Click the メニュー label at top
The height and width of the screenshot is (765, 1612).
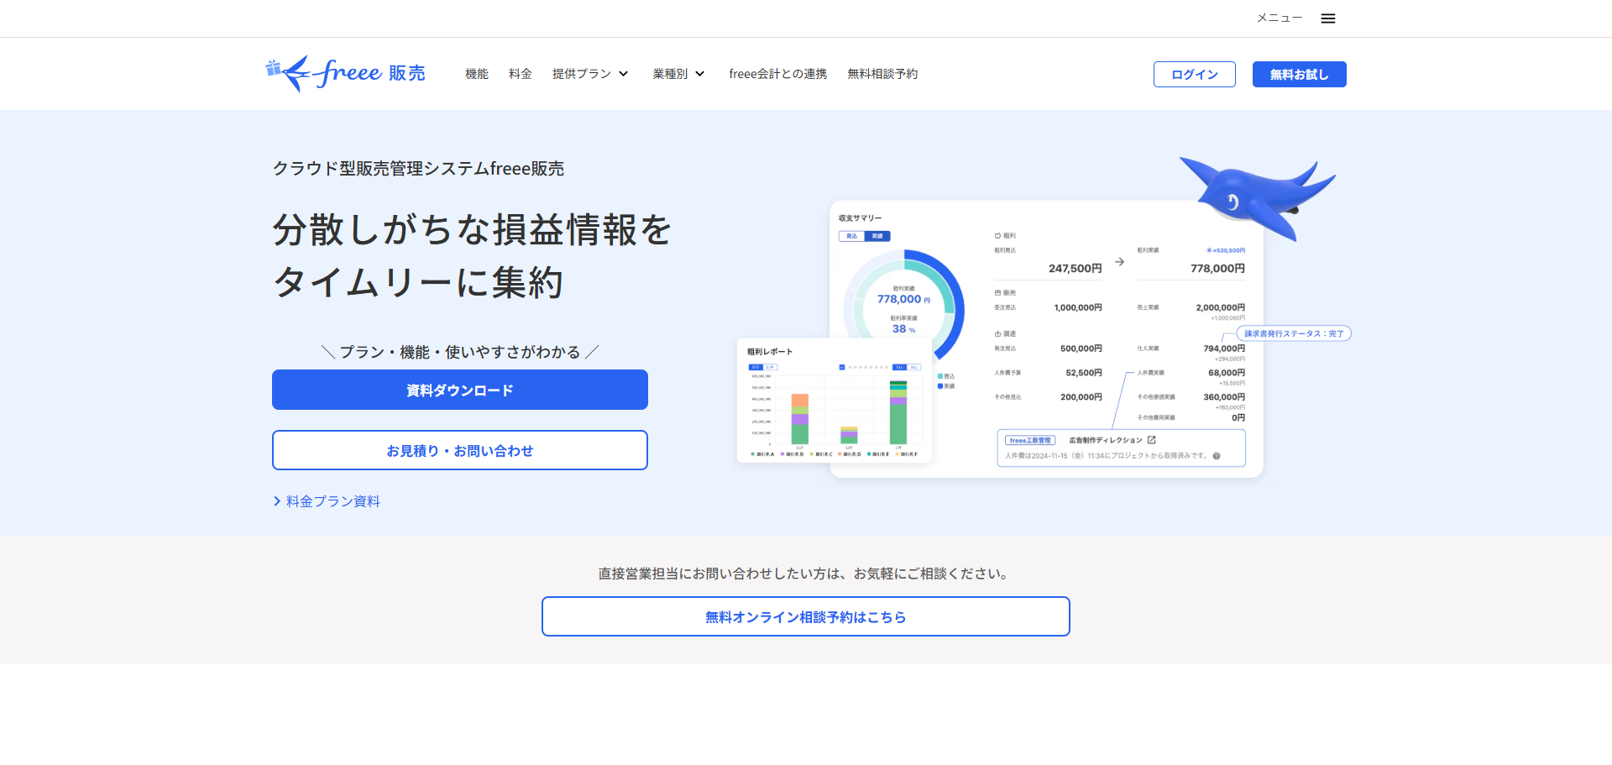click(1279, 18)
